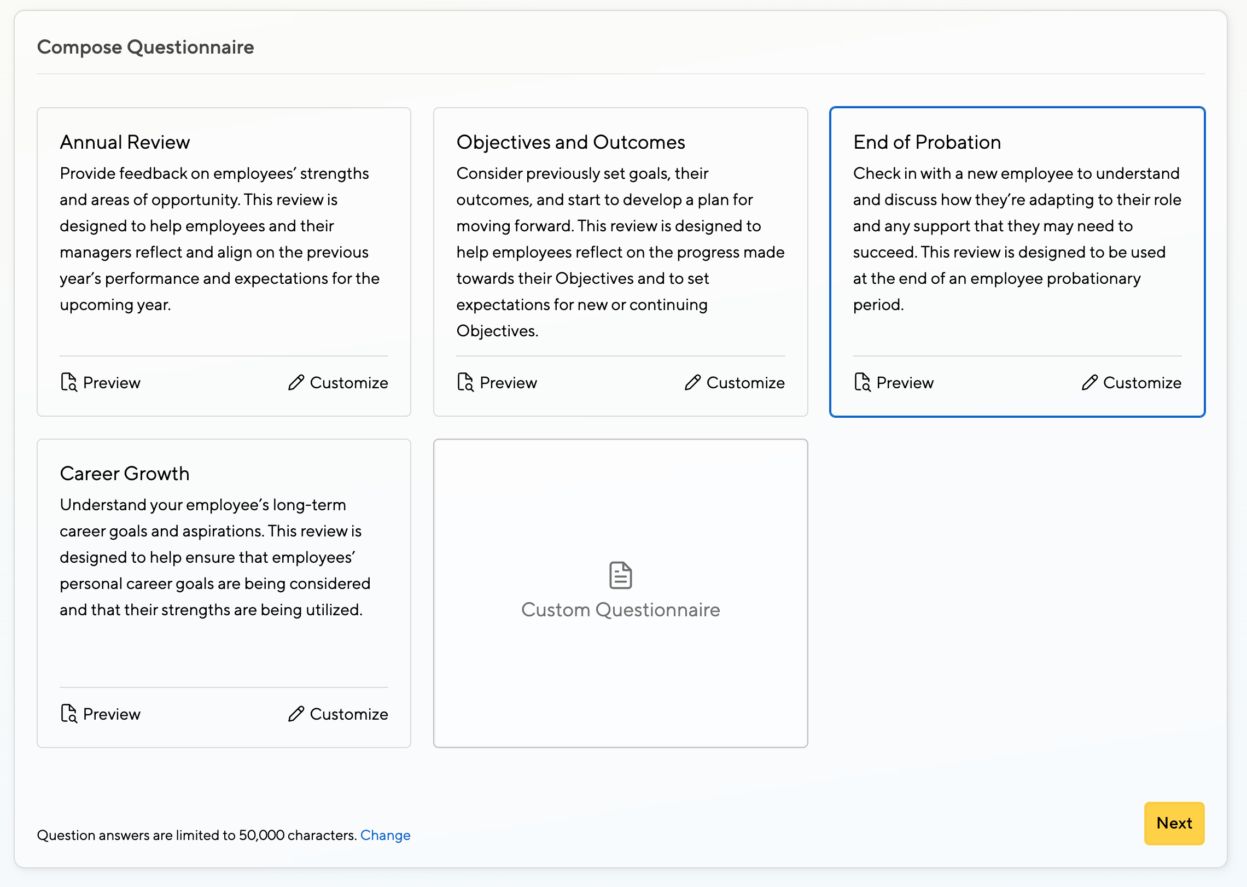The height and width of the screenshot is (887, 1247).
Task: Click the Custom Questionnaire document icon
Action: coord(620,575)
